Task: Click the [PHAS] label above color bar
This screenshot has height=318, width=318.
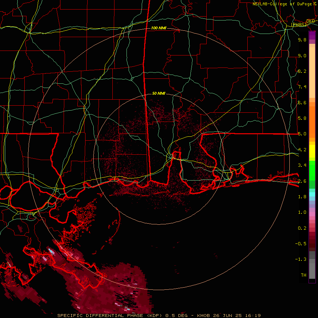Action: [x=299, y=25]
